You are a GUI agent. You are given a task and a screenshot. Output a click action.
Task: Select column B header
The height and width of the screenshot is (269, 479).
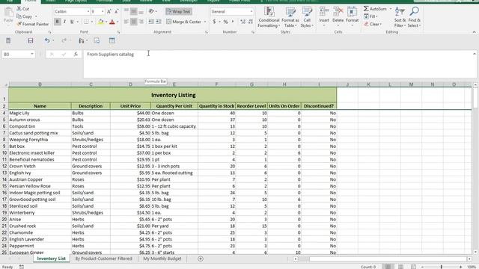pos(40,84)
